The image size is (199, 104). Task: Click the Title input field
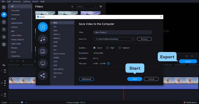click(122, 32)
